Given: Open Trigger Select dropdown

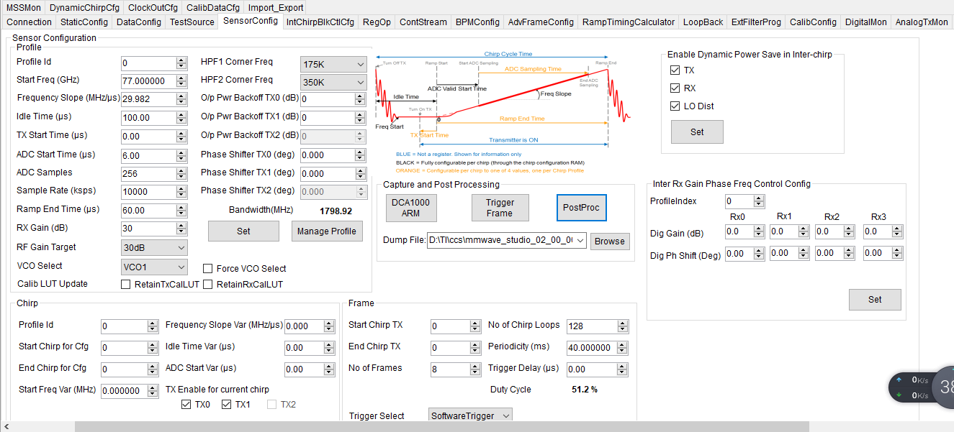Looking at the screenshot, I should coord(471,415).
